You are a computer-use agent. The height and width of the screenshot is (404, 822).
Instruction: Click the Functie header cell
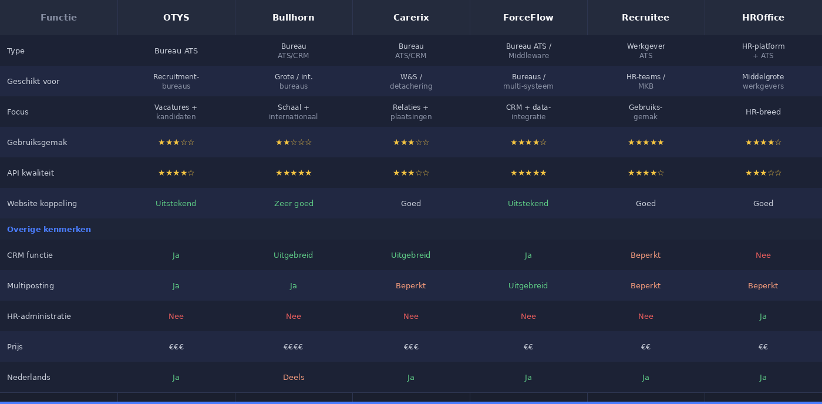pyautogui.click(x=59, y=18)
